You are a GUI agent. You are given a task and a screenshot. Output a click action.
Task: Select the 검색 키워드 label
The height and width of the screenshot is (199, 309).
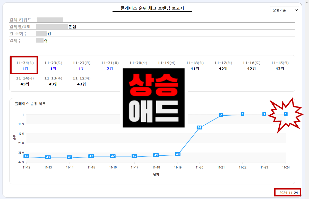(x=20, y=20)
